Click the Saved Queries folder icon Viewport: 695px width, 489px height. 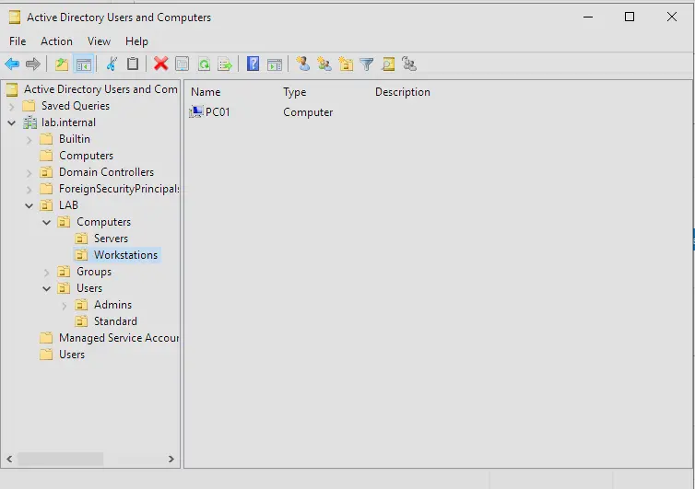tap(29, 106)
